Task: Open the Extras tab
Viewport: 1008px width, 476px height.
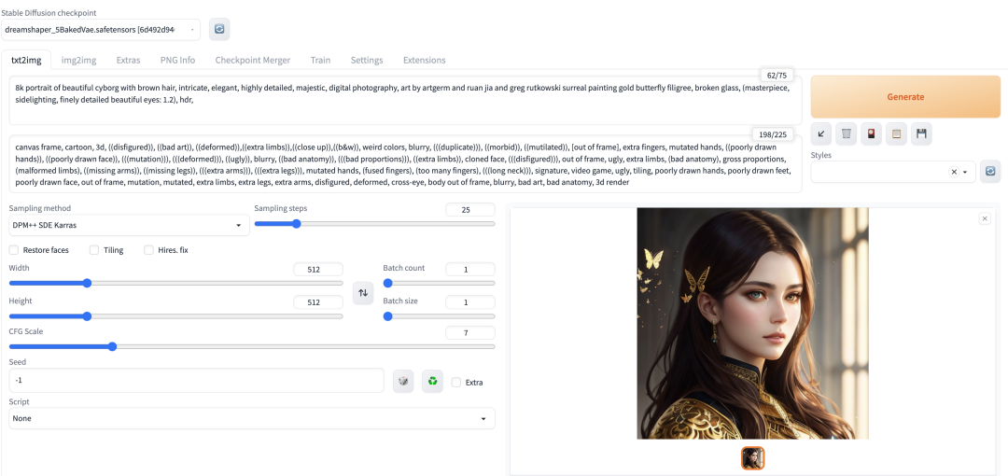Action: click(128, 60)
